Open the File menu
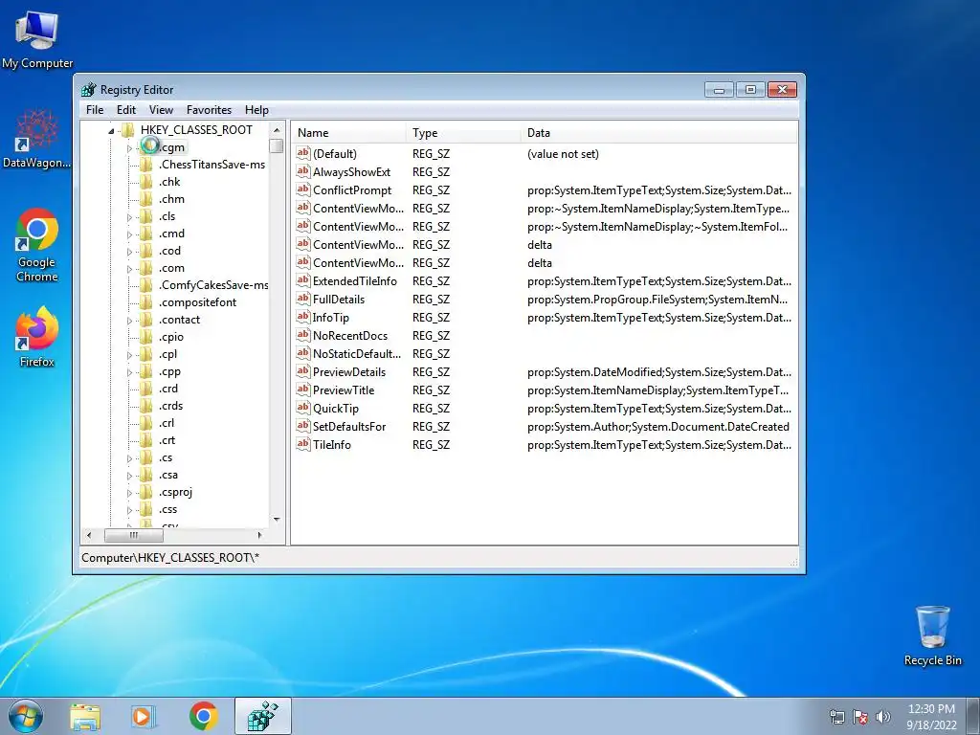 [95, 109]
